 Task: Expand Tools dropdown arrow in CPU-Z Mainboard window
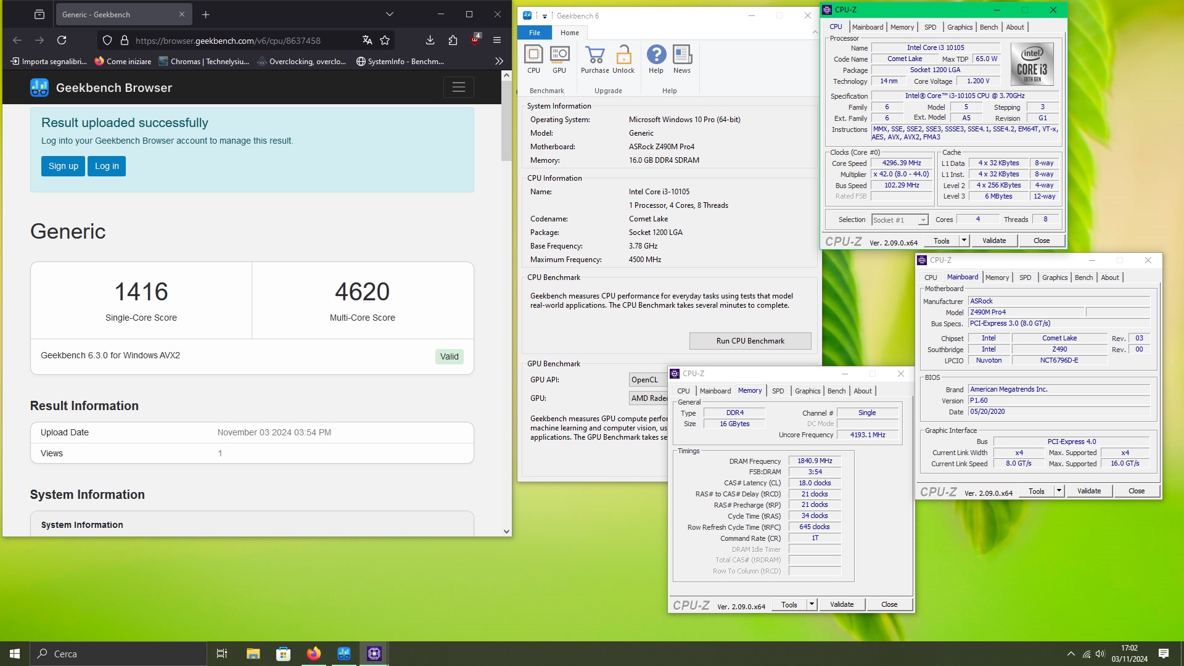tap(1059, 491)
